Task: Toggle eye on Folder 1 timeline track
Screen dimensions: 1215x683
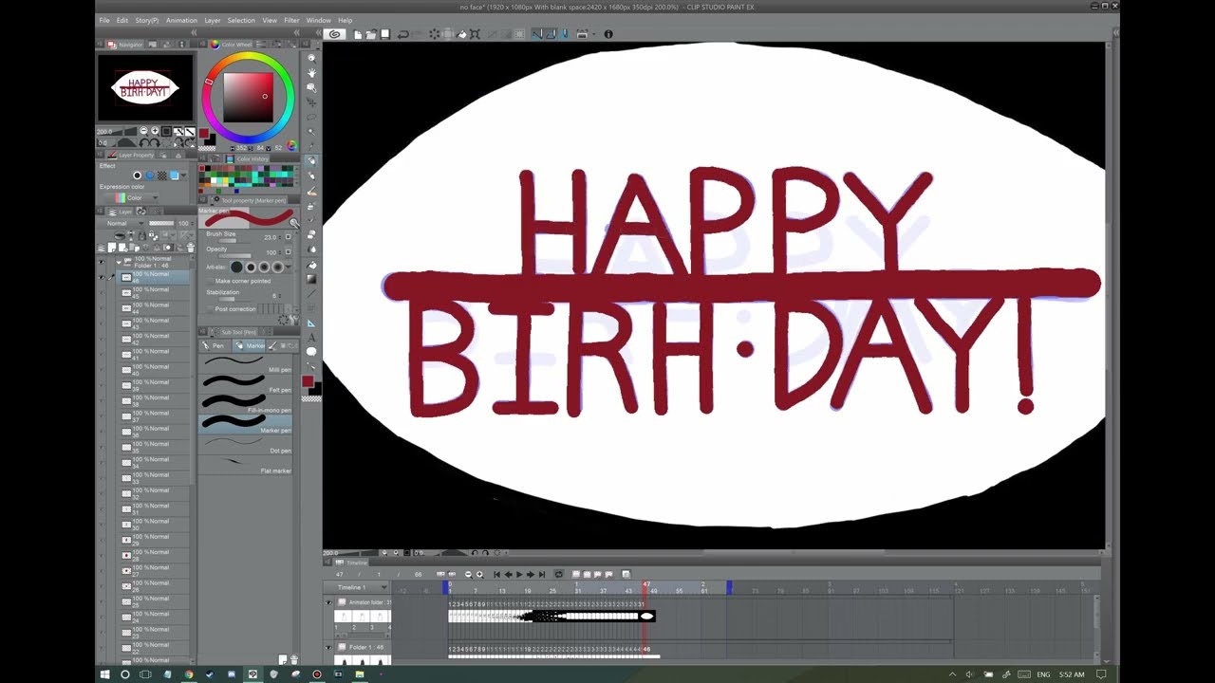Action: click(x=329, y=648)
